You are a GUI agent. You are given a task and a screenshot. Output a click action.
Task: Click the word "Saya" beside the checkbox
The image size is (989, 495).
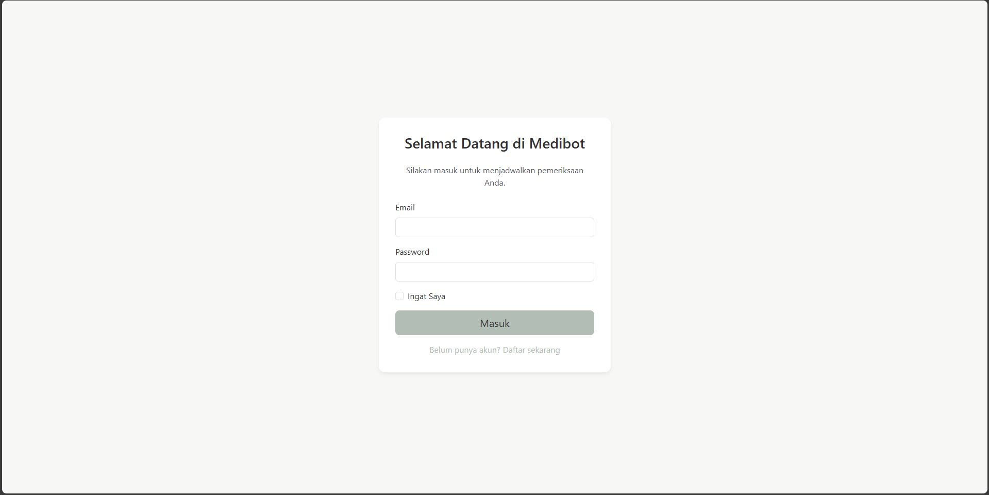point(436,296)
